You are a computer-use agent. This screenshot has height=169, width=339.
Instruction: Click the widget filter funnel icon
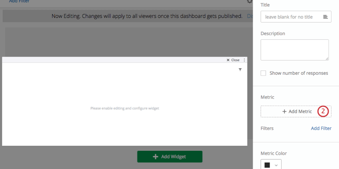click(x=240, y=70)
